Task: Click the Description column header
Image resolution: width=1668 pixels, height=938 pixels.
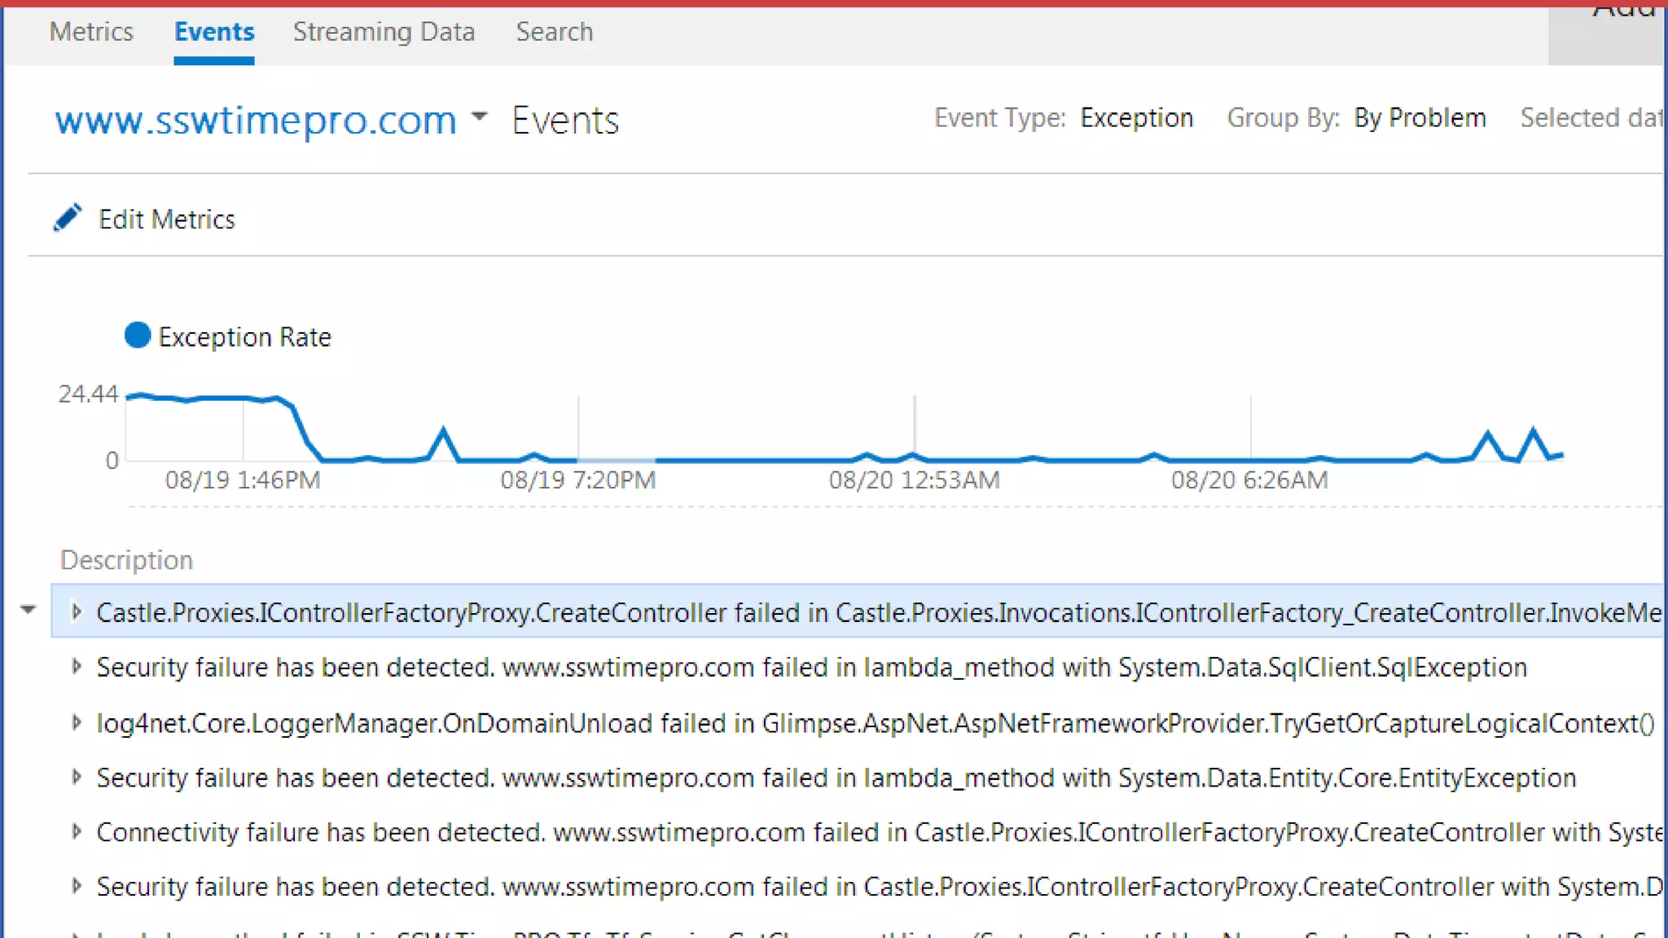Action: [x=126, y=560]
